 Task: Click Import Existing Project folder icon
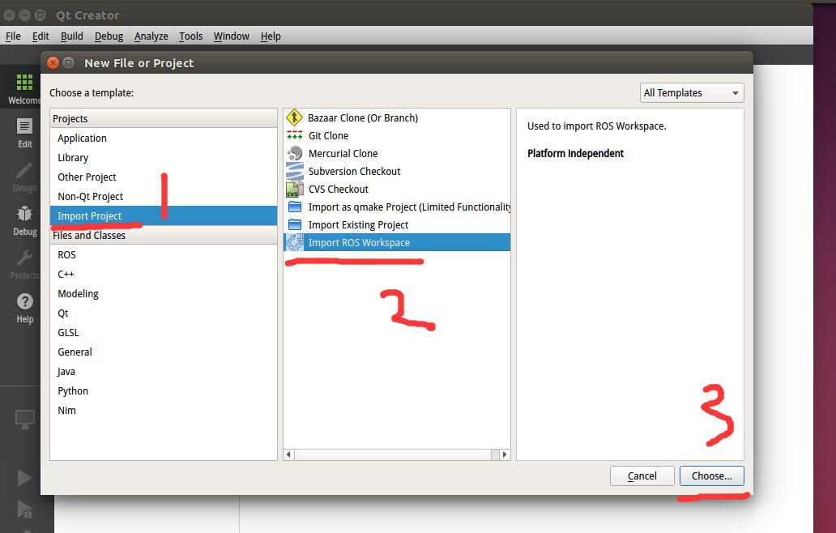[294, 224]
